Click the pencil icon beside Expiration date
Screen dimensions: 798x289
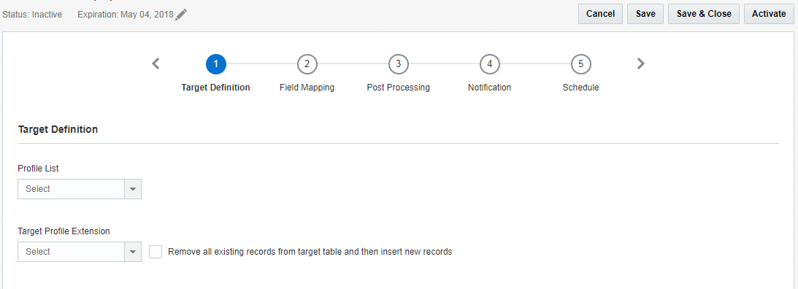point(181,15)
